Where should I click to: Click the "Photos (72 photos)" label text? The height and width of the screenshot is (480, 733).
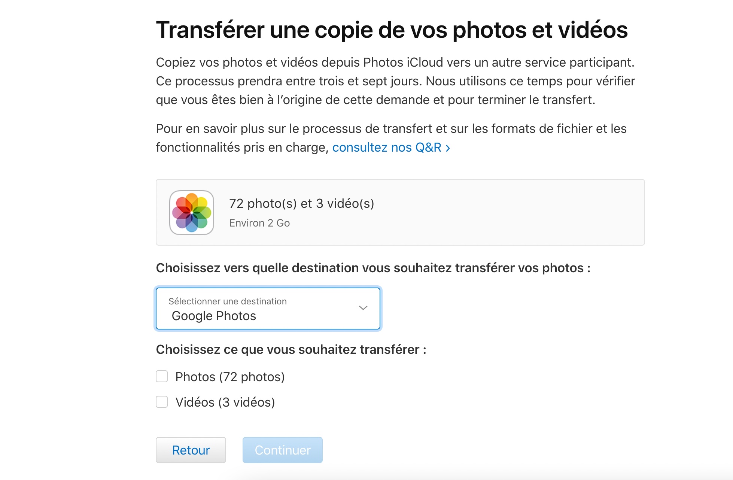click(x=230, y=377)
